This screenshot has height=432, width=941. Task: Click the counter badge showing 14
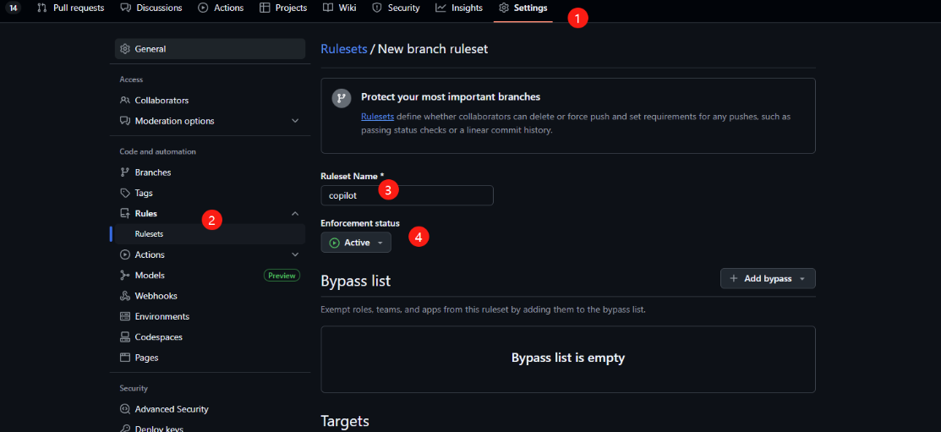14,8
